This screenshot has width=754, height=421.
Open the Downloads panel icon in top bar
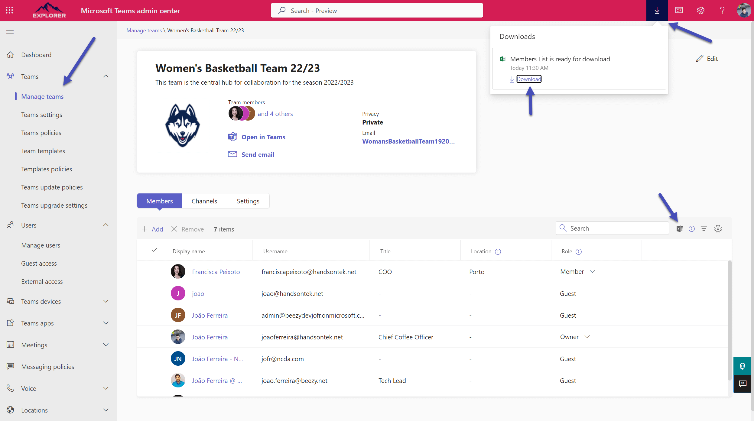pos(656,10)
